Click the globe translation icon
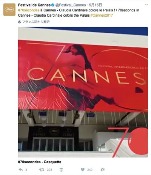The width and height of the screenshot is (151, 175). (x=20, y=22)
